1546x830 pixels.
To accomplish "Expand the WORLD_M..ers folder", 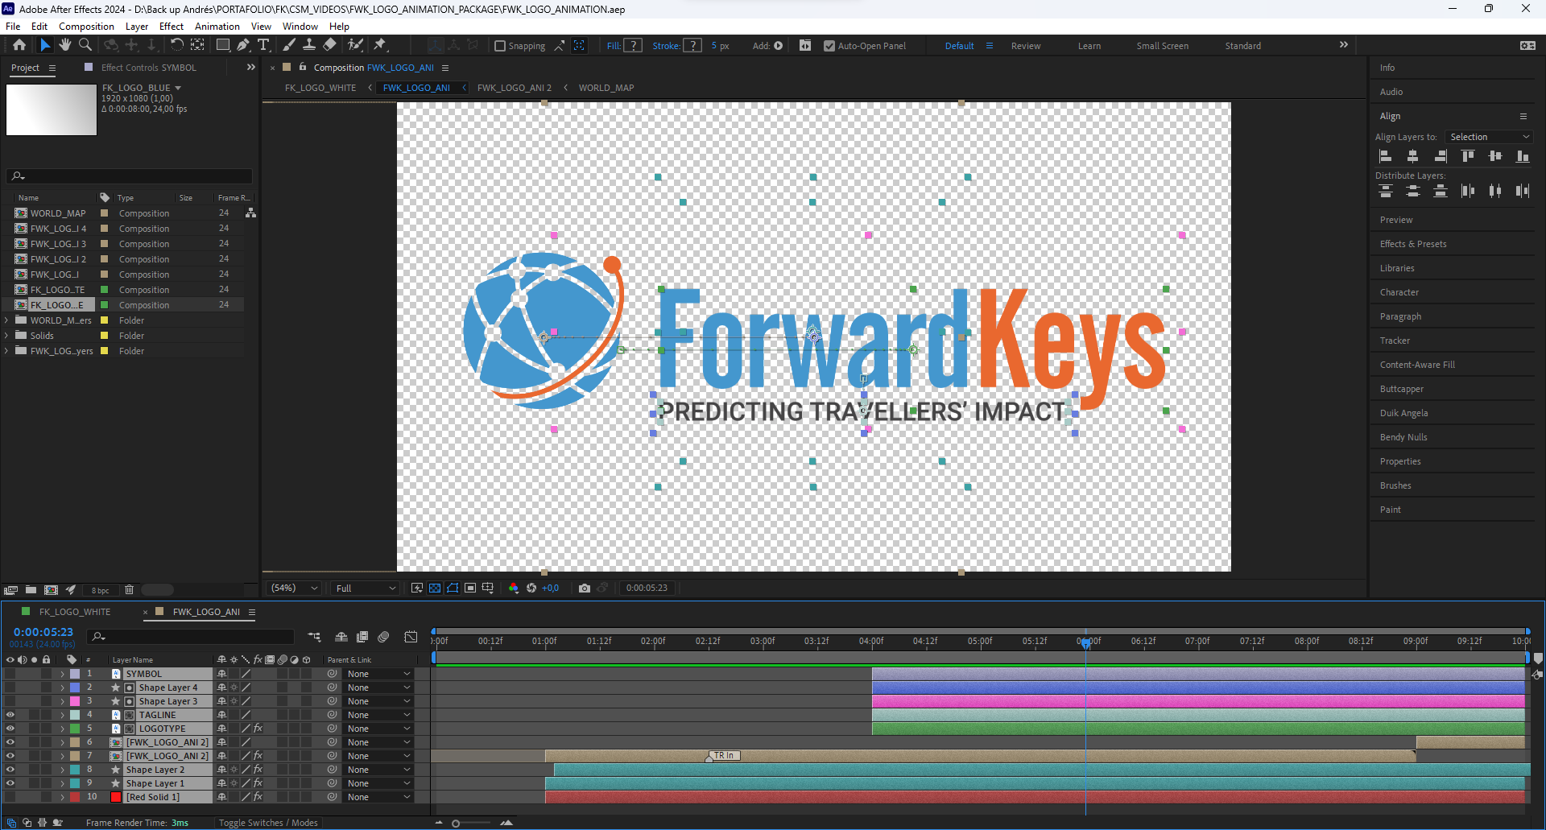I will 7,320.
